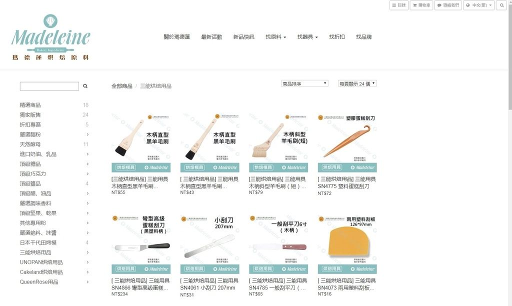Click the 聯絡我們 contact button
The image size is (512, 306).
[448, 5]
